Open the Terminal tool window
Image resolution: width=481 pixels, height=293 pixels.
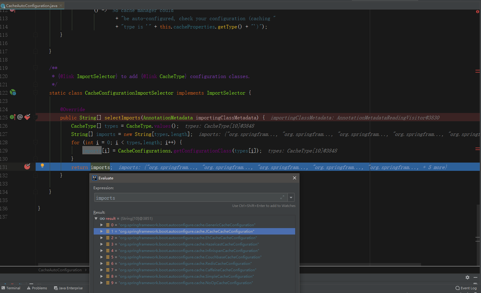(11, 288)
